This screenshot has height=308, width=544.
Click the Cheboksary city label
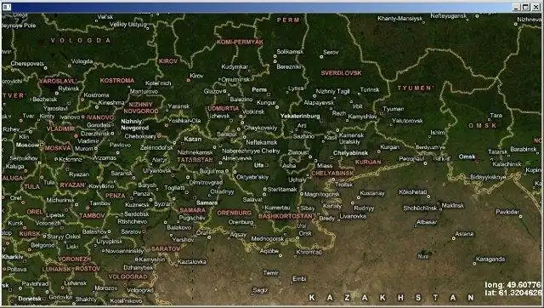(x=140, y=136)
